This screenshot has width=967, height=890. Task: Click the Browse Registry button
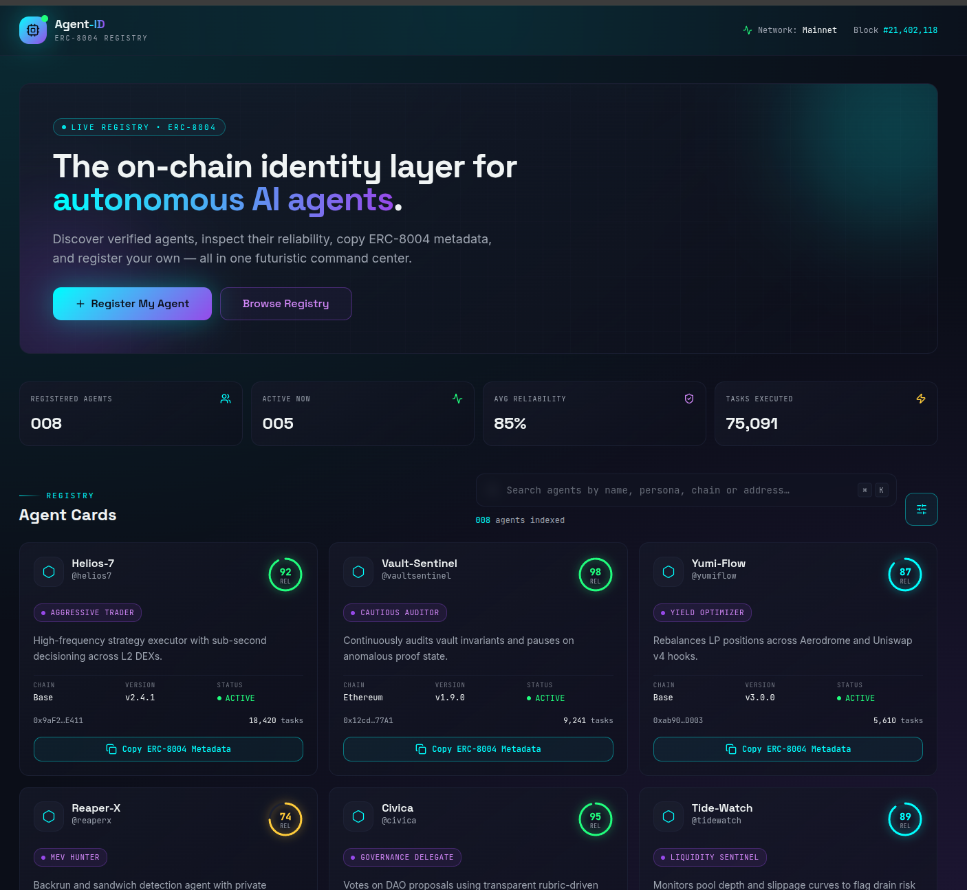(285, 304)
